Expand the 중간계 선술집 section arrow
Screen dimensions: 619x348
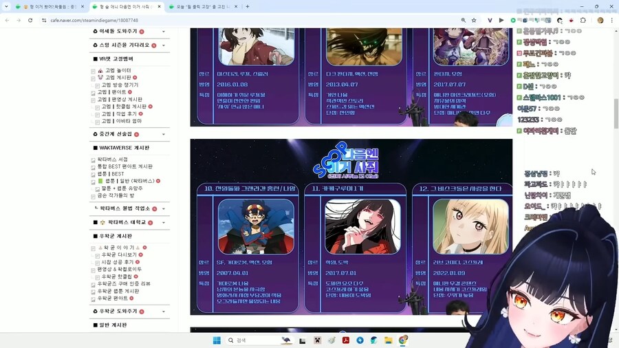[164, 134]
